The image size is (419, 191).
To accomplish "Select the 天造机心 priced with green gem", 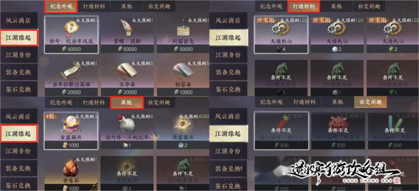I will tap(393, 35).
